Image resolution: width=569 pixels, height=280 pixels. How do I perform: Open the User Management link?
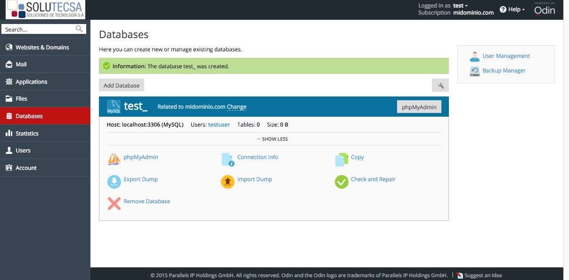[x=506, y=56]
